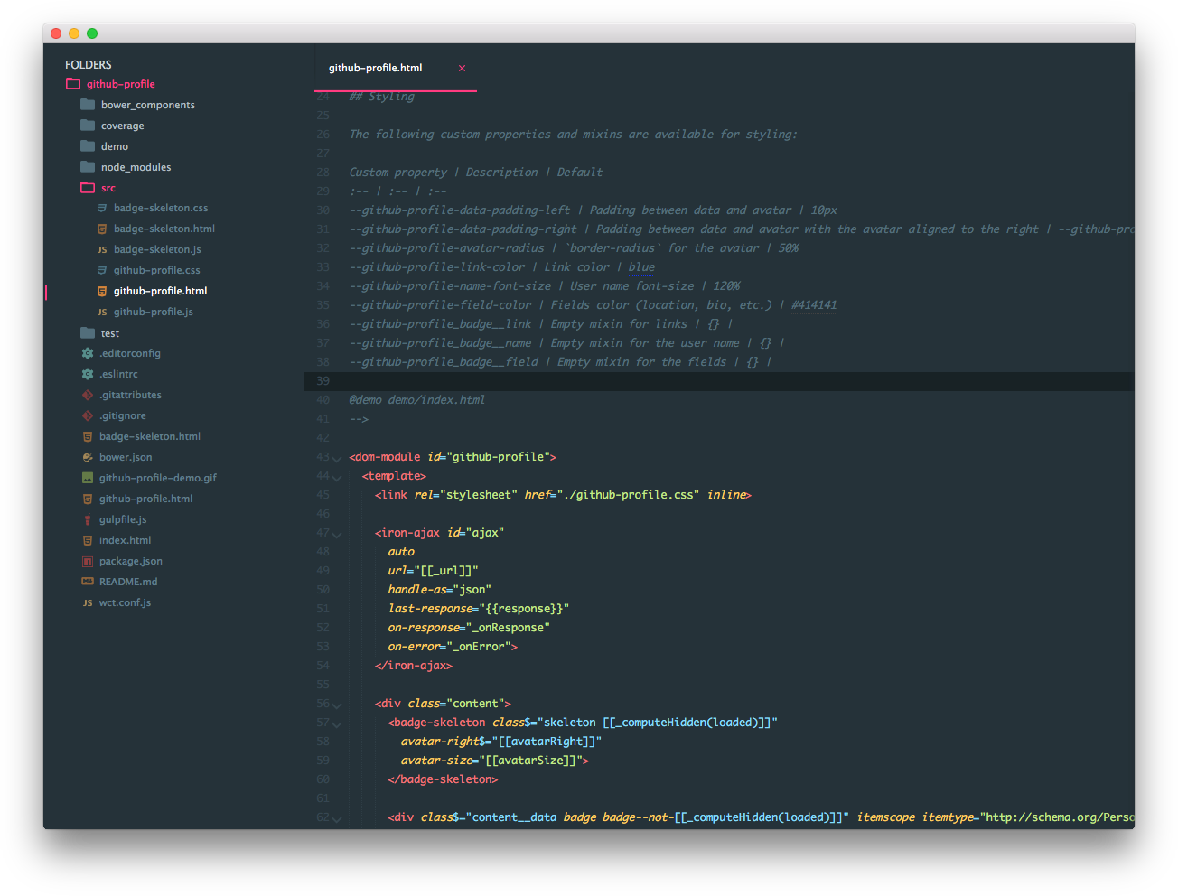Open github-profile.js in src
The image size is (1178, 896).
point(154,312)
